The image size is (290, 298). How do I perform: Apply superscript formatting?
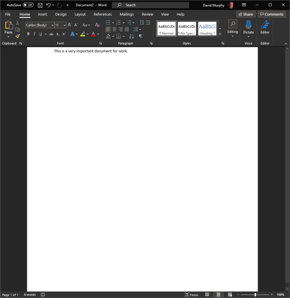click(64, 34)
